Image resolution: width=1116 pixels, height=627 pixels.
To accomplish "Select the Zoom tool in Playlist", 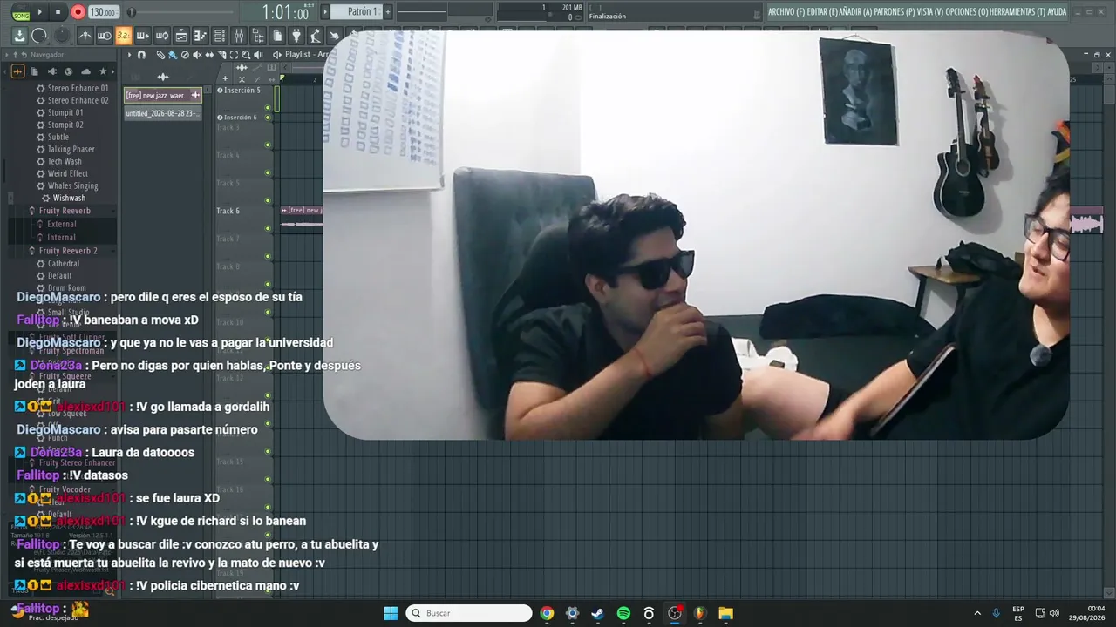I will (x=246, y=55).
